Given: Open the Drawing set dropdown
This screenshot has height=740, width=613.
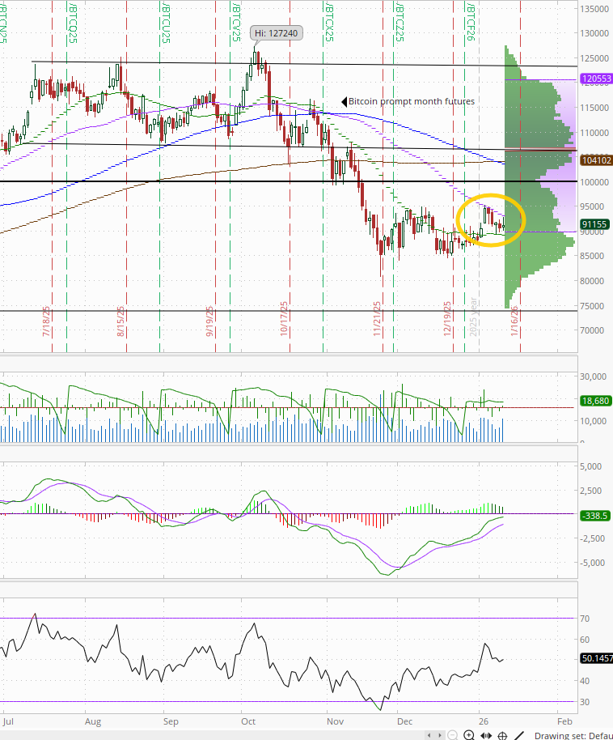Looking at the screenshot, I should tap(573, 735).
